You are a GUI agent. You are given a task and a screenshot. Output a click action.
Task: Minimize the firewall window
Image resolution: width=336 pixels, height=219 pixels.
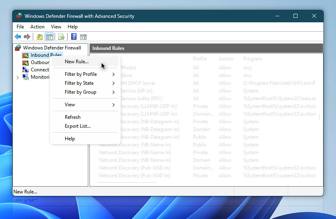point(277,16)
